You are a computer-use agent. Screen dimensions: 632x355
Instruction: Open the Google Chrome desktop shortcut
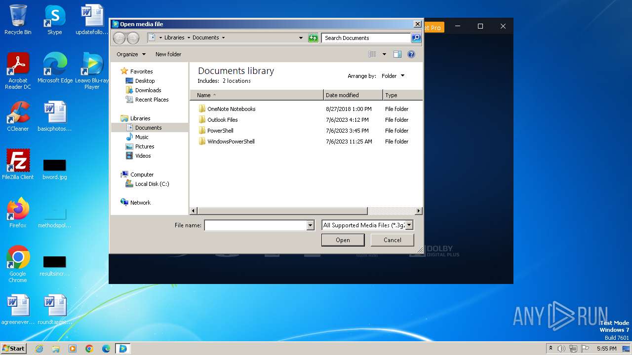[x=18, y=264]
